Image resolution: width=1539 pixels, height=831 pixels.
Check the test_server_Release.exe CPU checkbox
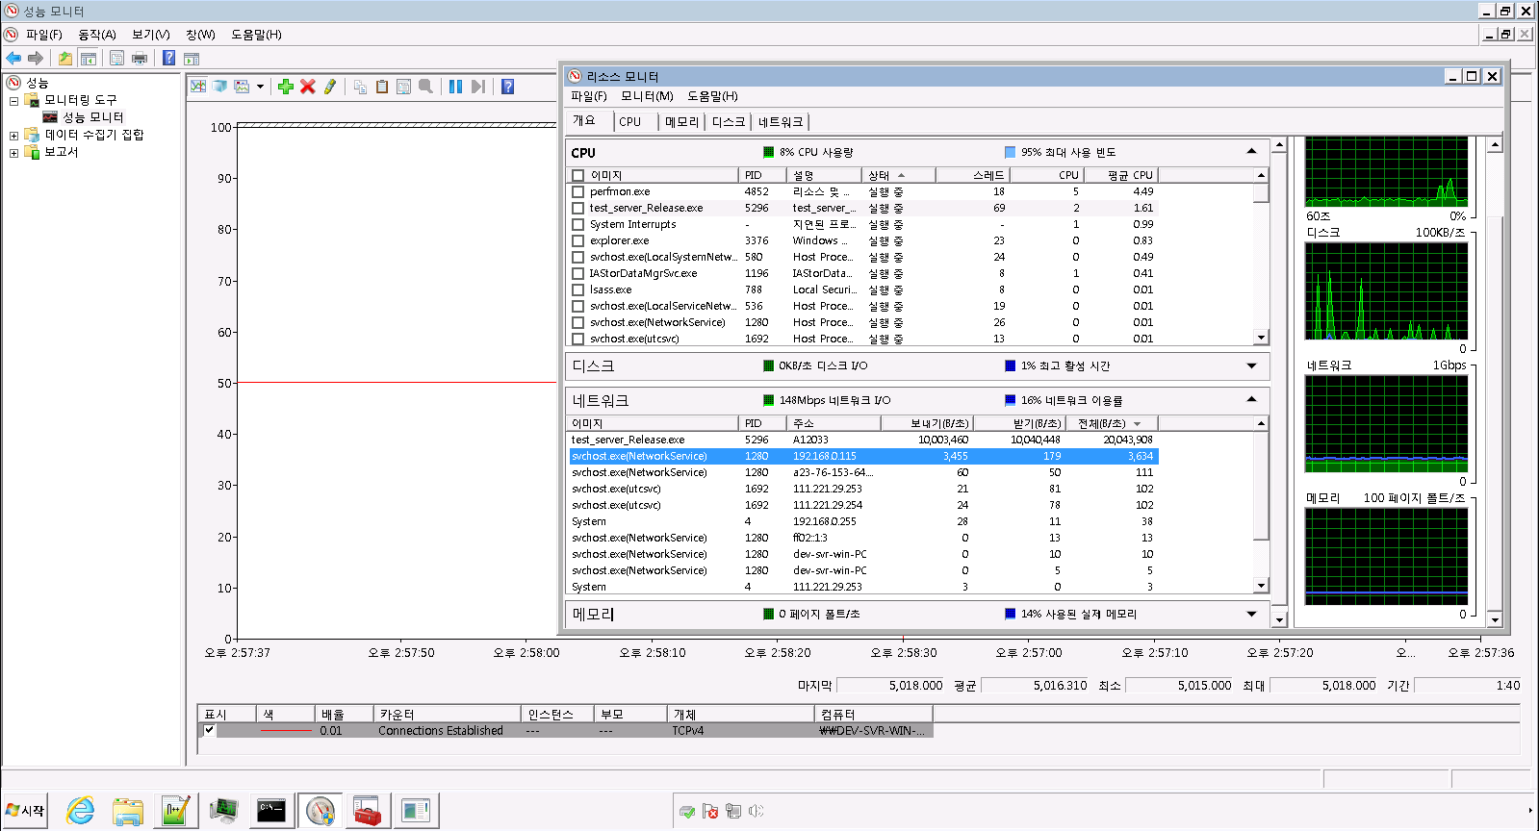(x=577, y=208)
